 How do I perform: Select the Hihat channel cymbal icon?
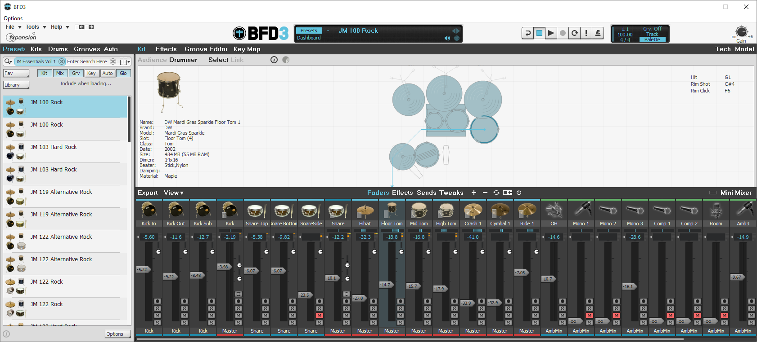tap(365, 210)
